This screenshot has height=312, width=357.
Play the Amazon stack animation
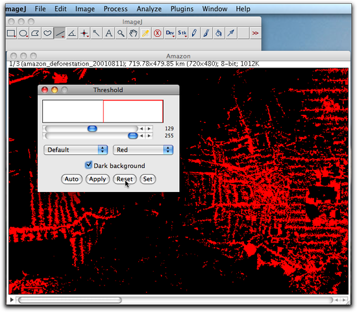[x=12, y=300]
